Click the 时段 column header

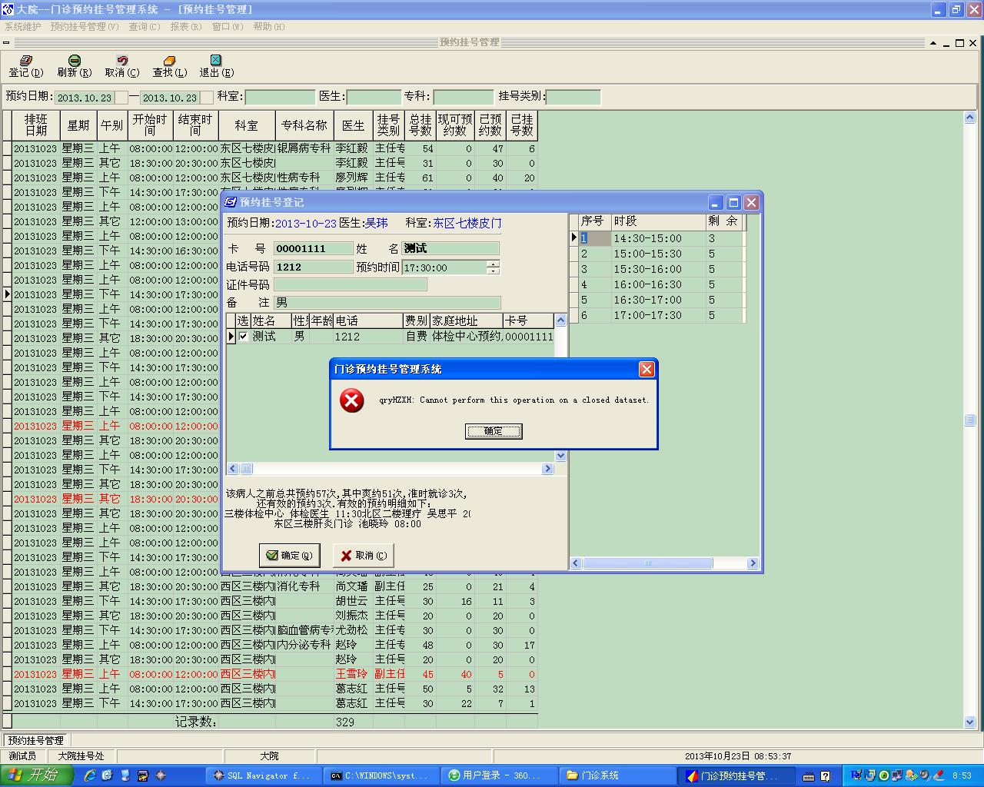[659, 221]
